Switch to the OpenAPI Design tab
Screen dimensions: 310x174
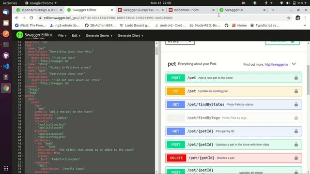click(39, 10)
